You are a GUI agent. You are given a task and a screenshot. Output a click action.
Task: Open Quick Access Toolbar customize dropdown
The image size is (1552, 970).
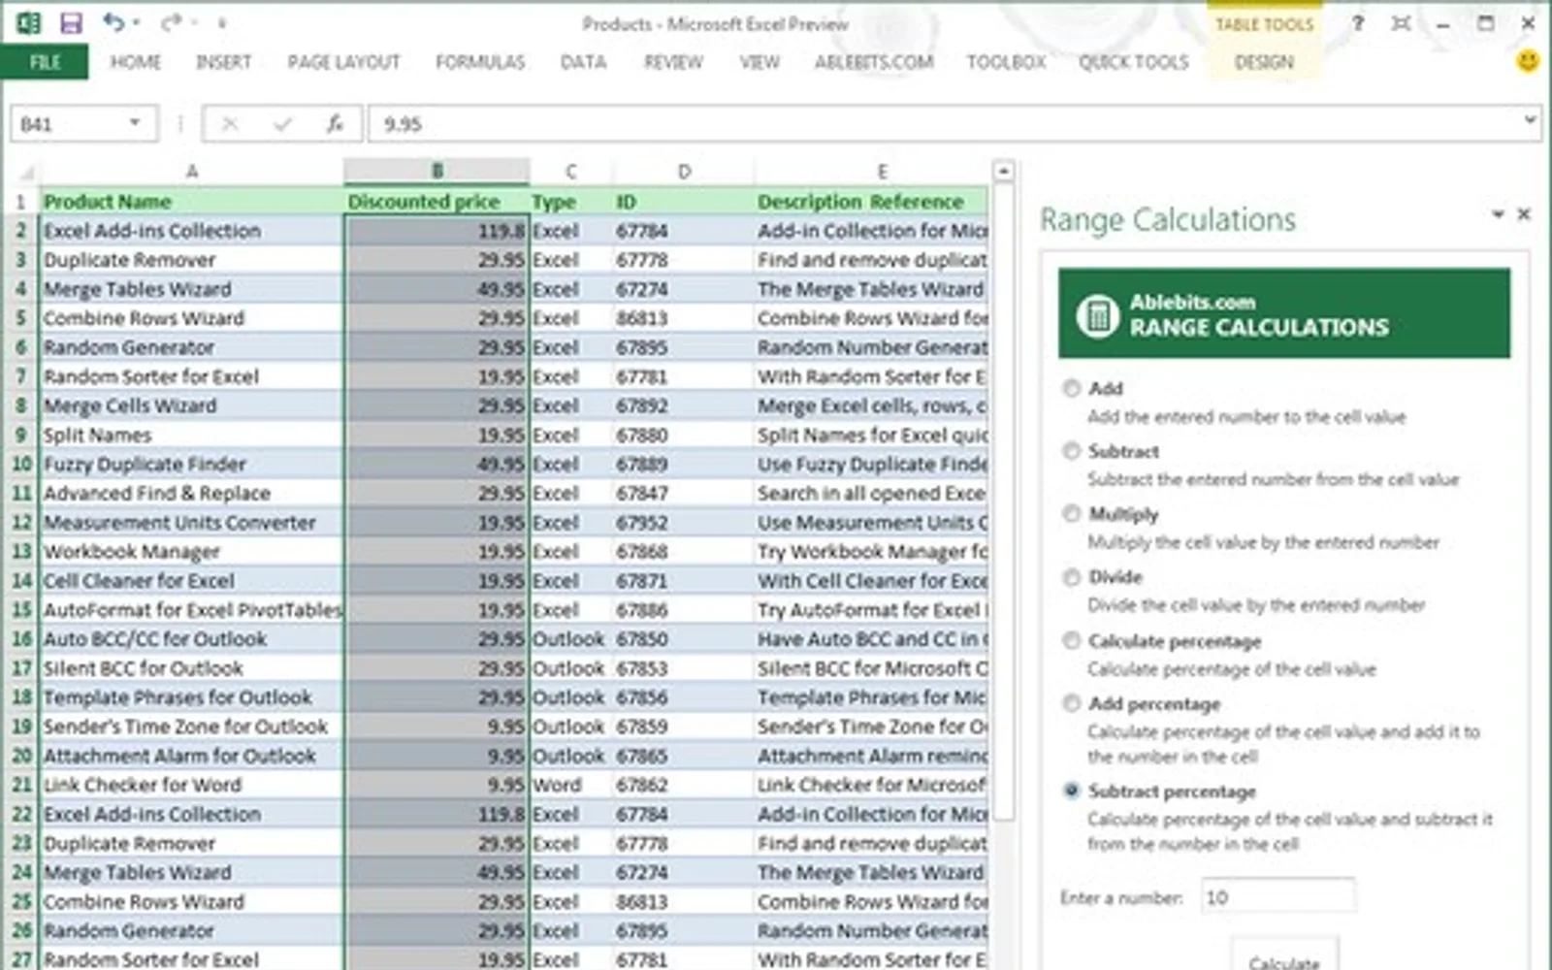(x=222, y=23)
